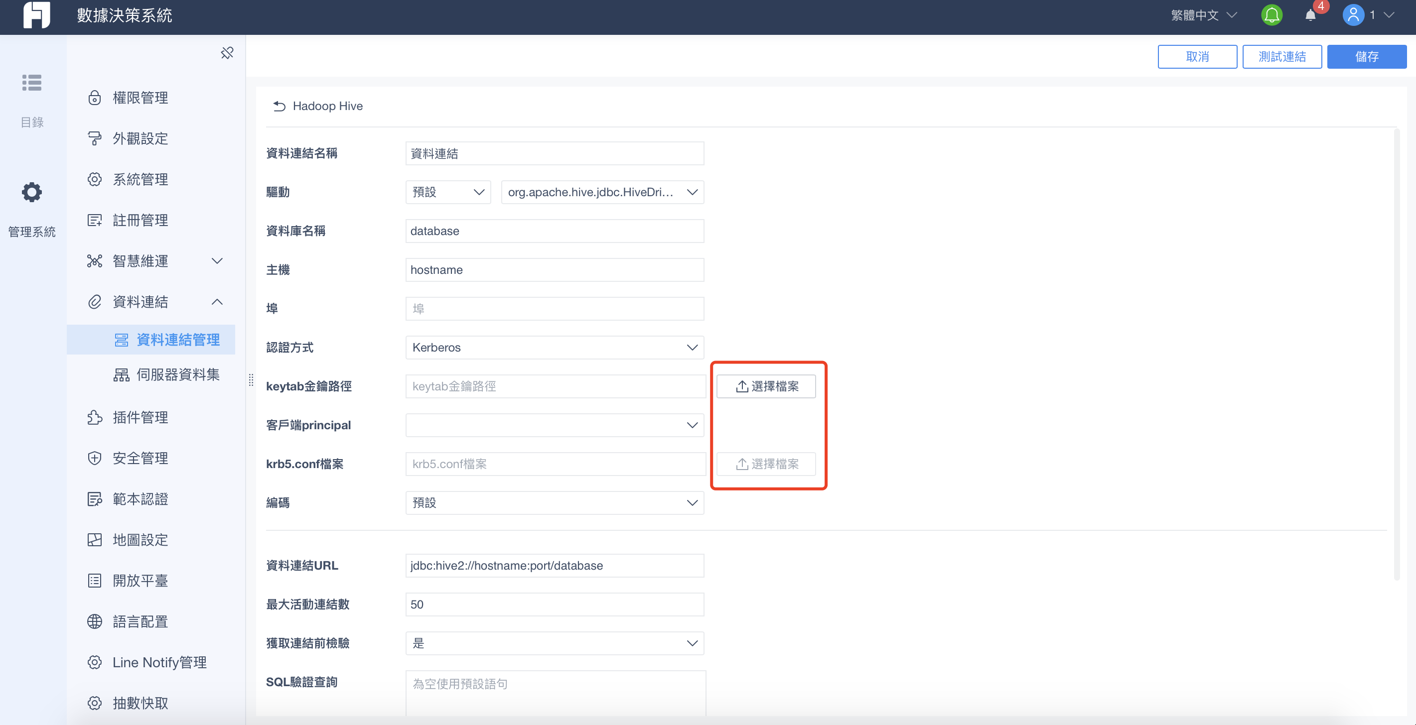1416x725 pixels.
Task: Unpin the sidebar with pin icon
Action: point(227,53)
